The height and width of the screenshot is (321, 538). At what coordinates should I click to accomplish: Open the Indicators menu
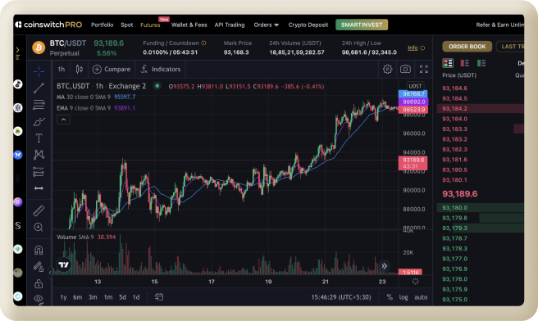click(x=161, y=70)
